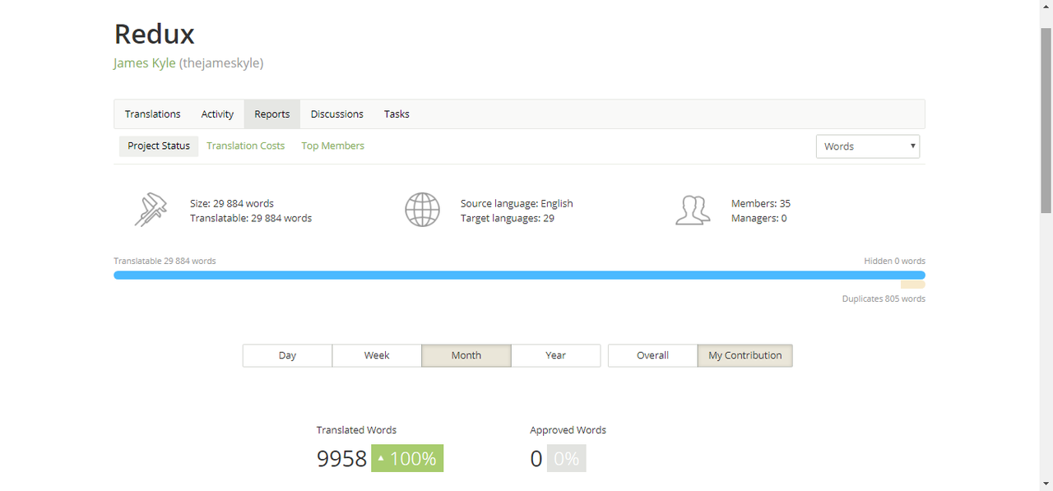Screen dimensions: 1053x491
Task: Click "Size: 29 884 words" text
Action: click(x=232, y=203)
